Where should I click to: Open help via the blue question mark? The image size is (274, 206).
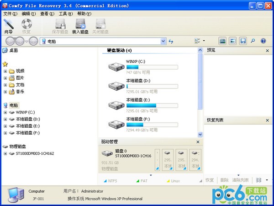(x=263, y=41)
